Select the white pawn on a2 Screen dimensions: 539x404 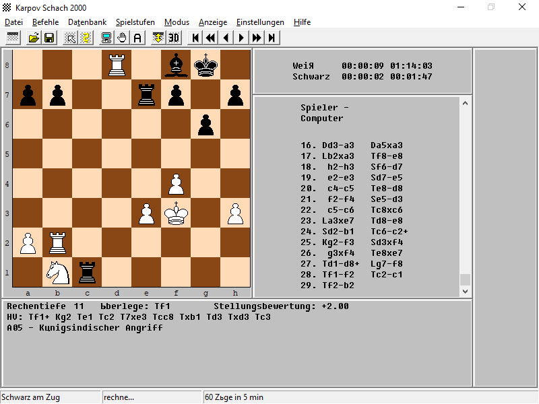28,242
